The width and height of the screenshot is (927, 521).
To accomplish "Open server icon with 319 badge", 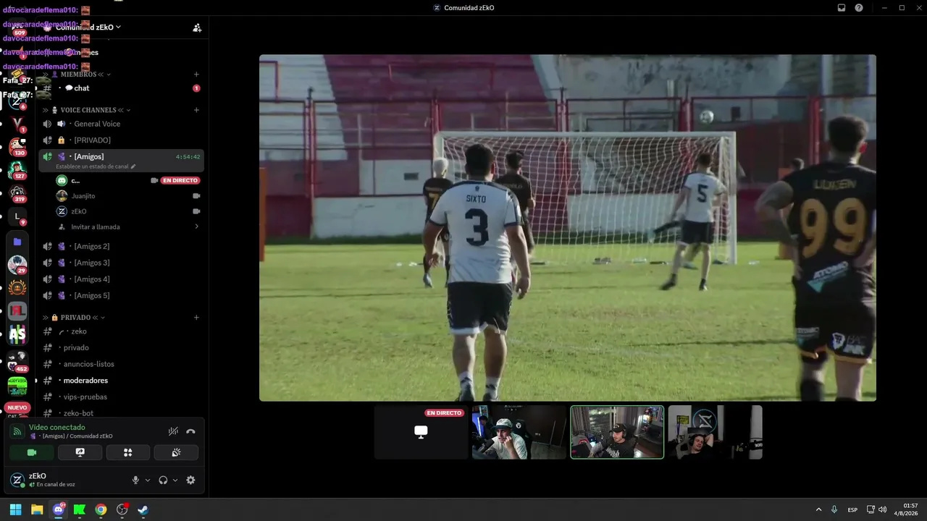I will pyautogui.click(x=17, y=193).
